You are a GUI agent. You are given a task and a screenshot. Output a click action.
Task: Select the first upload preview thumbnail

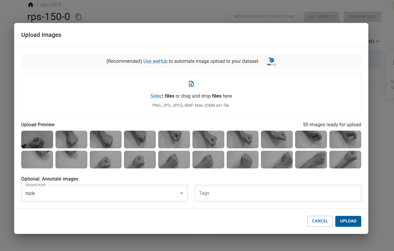[x=37, y=140]
